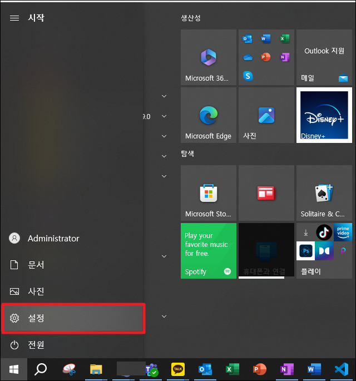The image size is (356, 381).
Task: Expand the chevron beside the 설정 row
Action: click(x=164, y=316)
